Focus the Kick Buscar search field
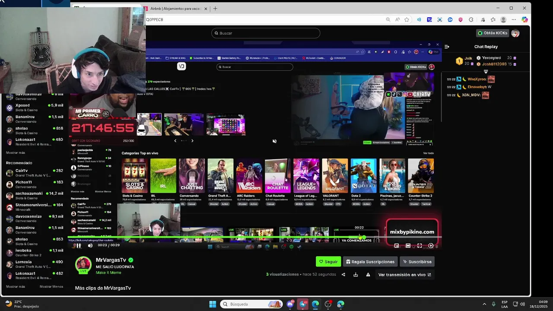The image size is (553, 311). (x=266, y=33)
